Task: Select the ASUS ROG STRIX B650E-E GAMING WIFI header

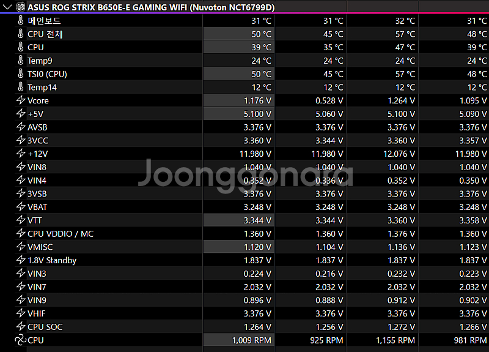Action: tap(151, 7)
